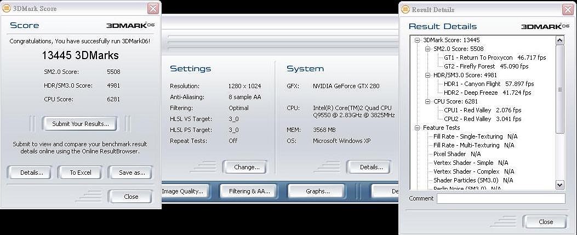This screenshot has height=235, width=577.
Task: Click CPU Score value 6281 in Score window
Action: (x=113, y=99)
